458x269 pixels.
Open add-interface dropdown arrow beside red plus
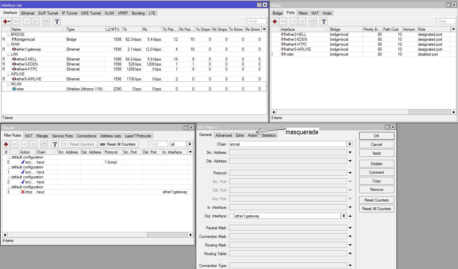coord(9,22)
